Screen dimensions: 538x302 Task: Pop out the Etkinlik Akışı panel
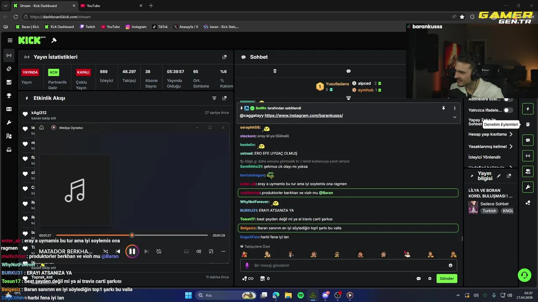(224, 98)
